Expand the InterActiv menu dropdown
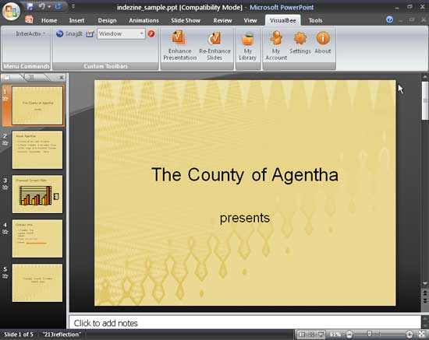This screenshot has height=340, width=429. tap(30, 33)
